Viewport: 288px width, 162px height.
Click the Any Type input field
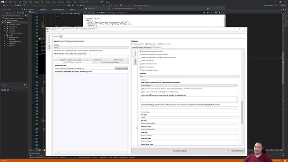[189, 117]
